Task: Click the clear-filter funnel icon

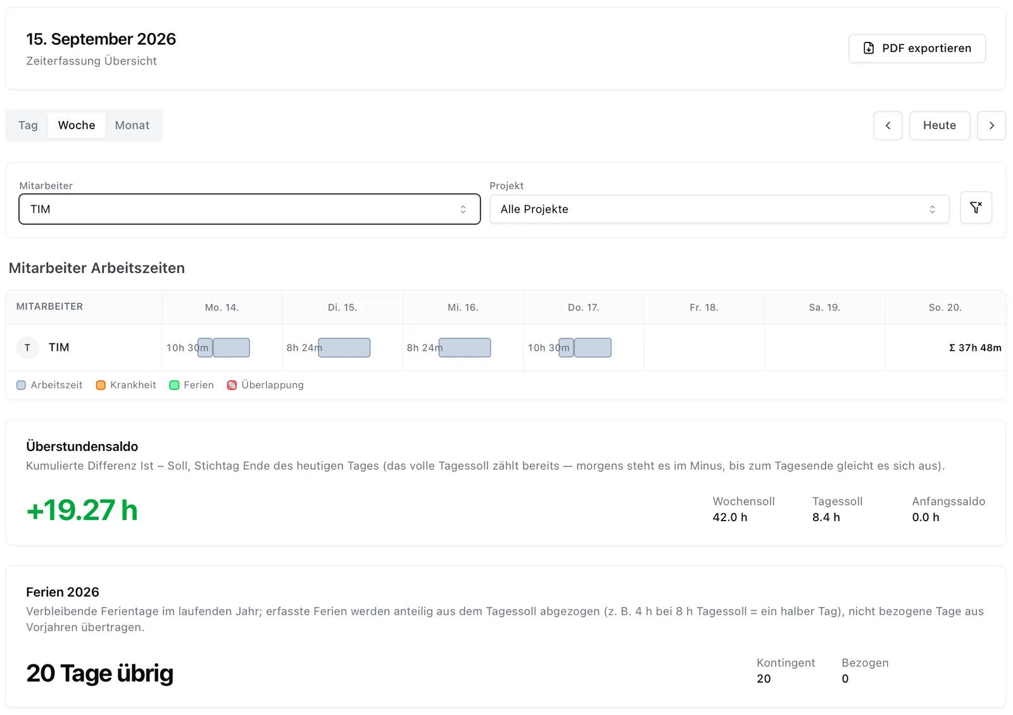Action: click(x=976, y=208)
